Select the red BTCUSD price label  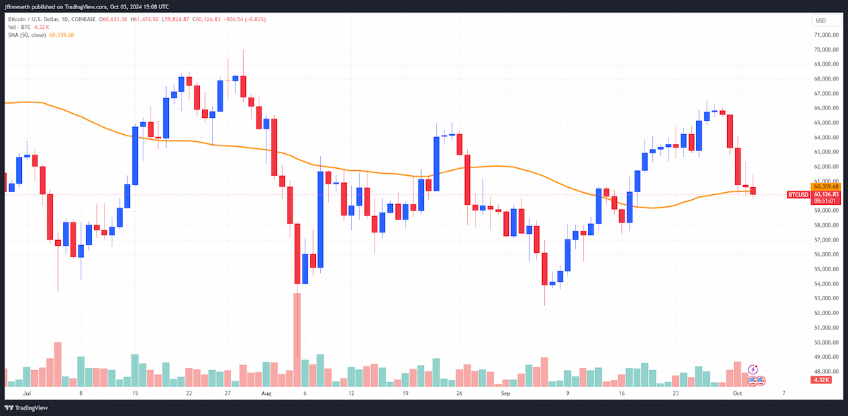point(798,194)
